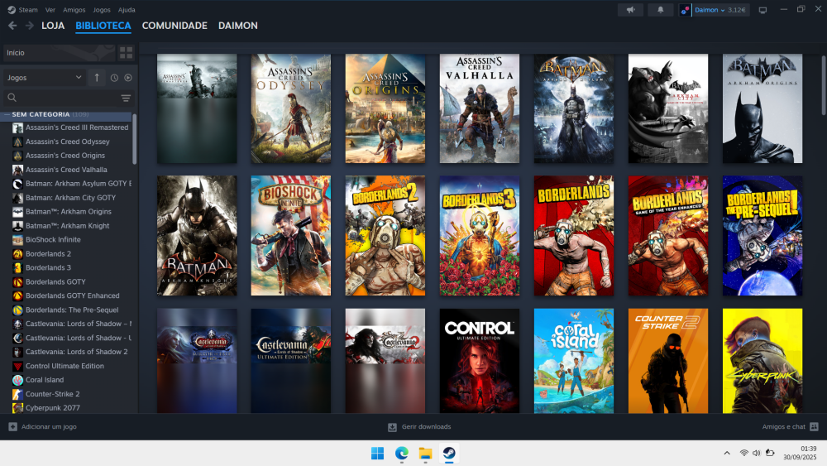Click the Steam taskbar icon

pyautogui.click(x=449, y=454)
